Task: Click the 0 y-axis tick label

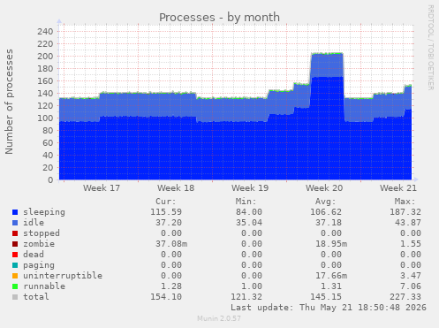Action: coord(50,180)
